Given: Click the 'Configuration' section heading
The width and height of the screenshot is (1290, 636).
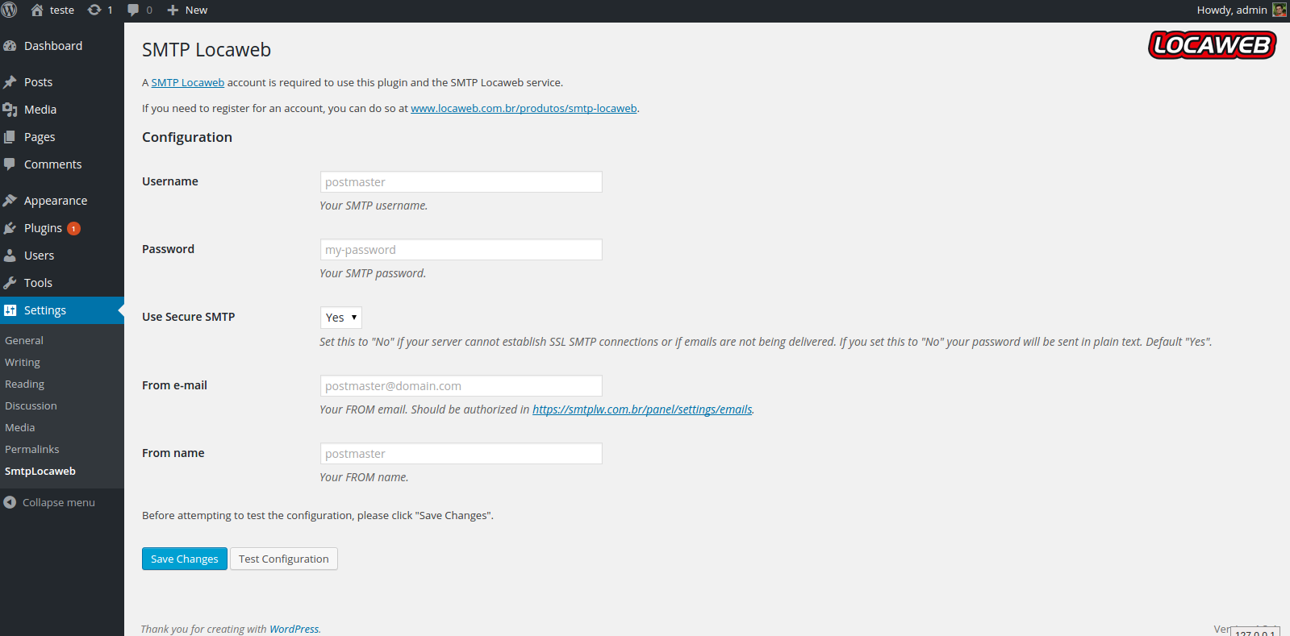Looking at the screenshot, I should tap(187, 137).
